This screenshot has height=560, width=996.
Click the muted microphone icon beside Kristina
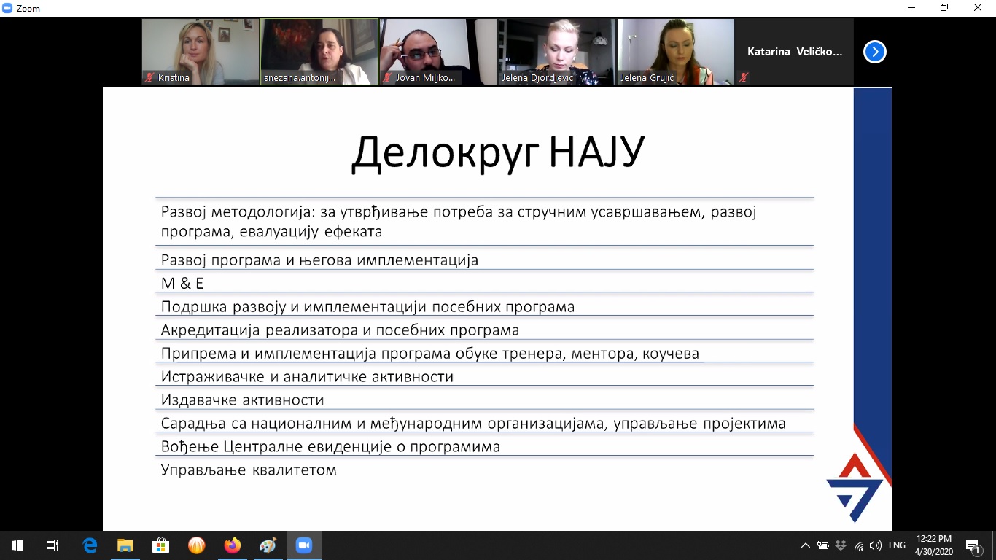[x=149, y=78]
